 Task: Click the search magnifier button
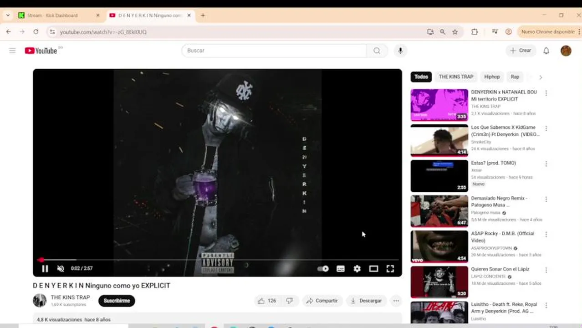377,51
